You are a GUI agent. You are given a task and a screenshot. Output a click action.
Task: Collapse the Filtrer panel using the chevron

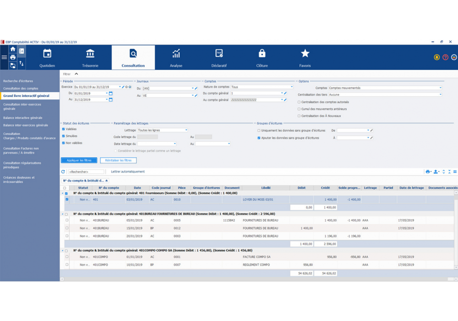[x=76, y=74]
